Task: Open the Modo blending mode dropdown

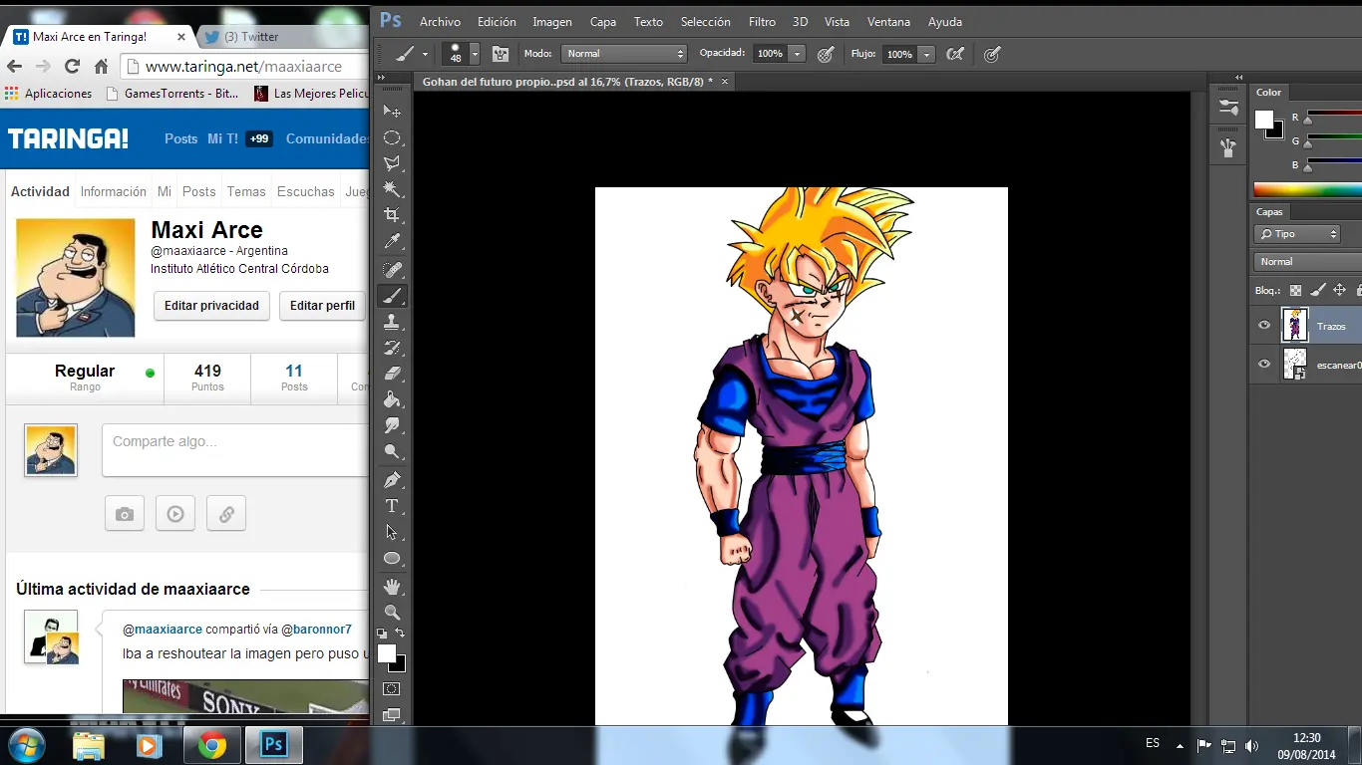Action: (x=624, y=54)
